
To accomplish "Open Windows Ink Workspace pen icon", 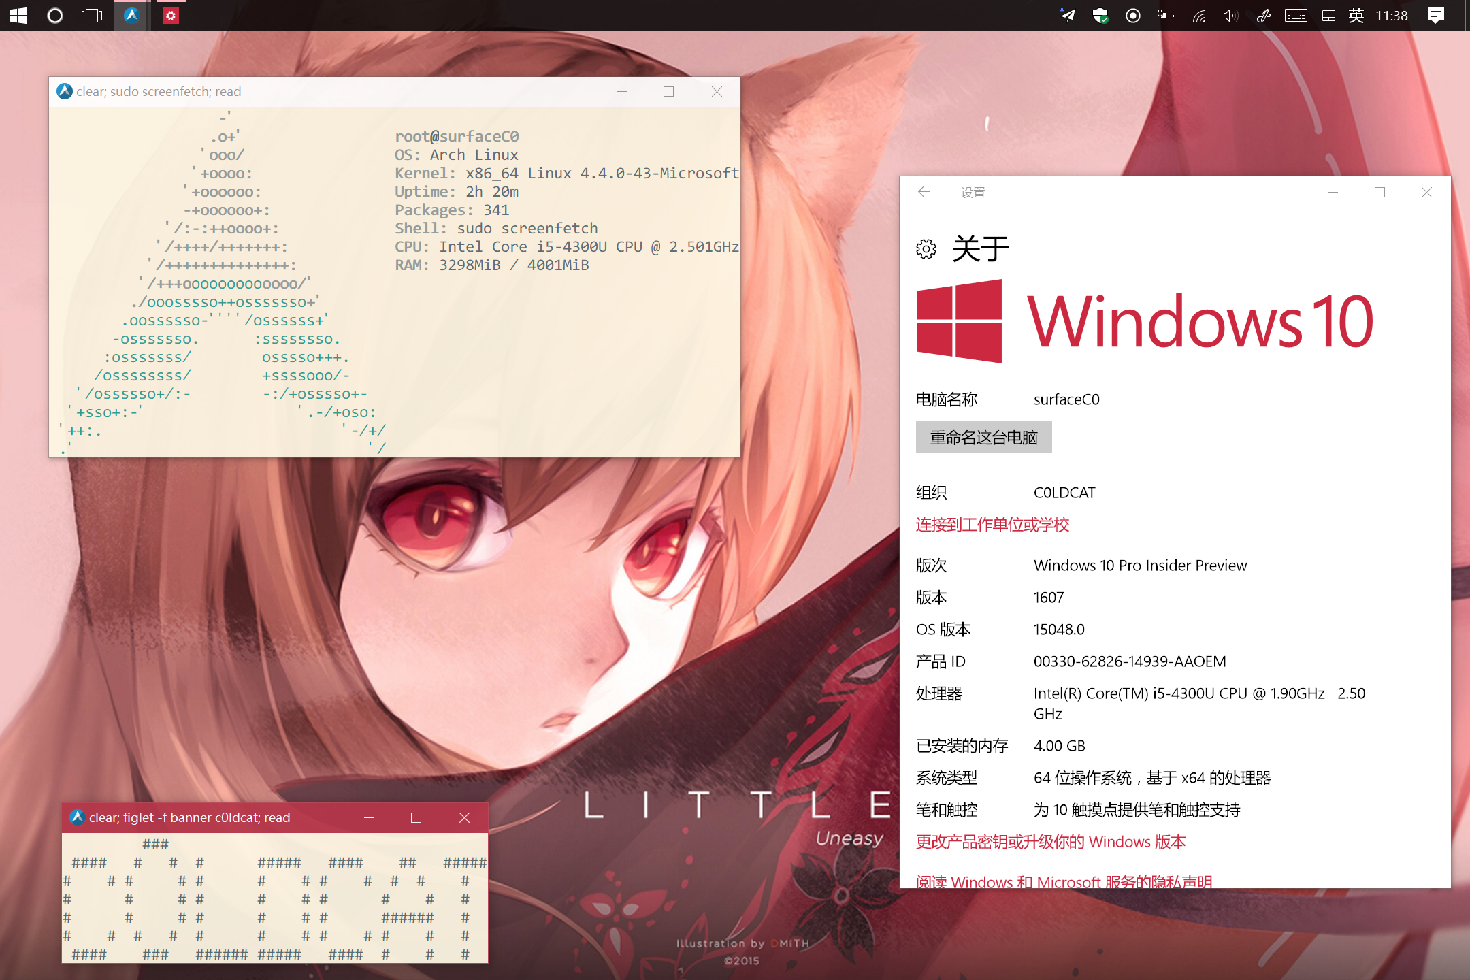I will click(1264, 15).
